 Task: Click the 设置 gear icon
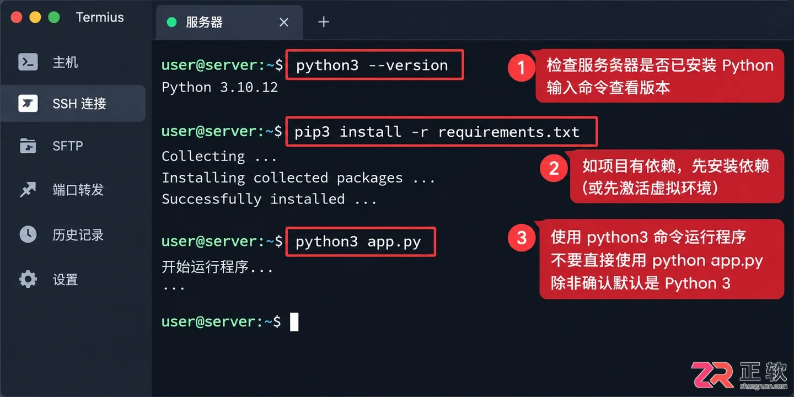click(28, 279)
